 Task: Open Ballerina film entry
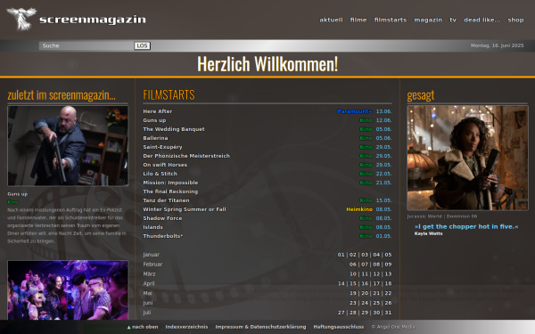tap(155, 138)
